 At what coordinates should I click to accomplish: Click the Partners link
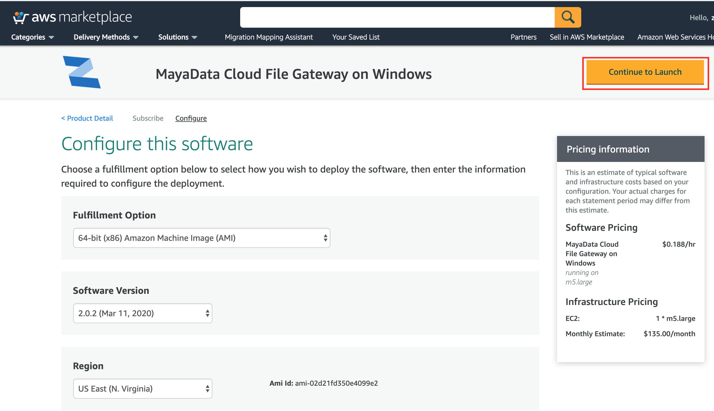coord(523,37)
